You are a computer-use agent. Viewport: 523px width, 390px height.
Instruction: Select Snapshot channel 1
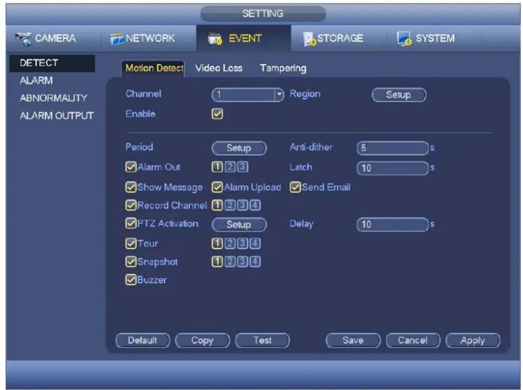click(x=217, y=262)
